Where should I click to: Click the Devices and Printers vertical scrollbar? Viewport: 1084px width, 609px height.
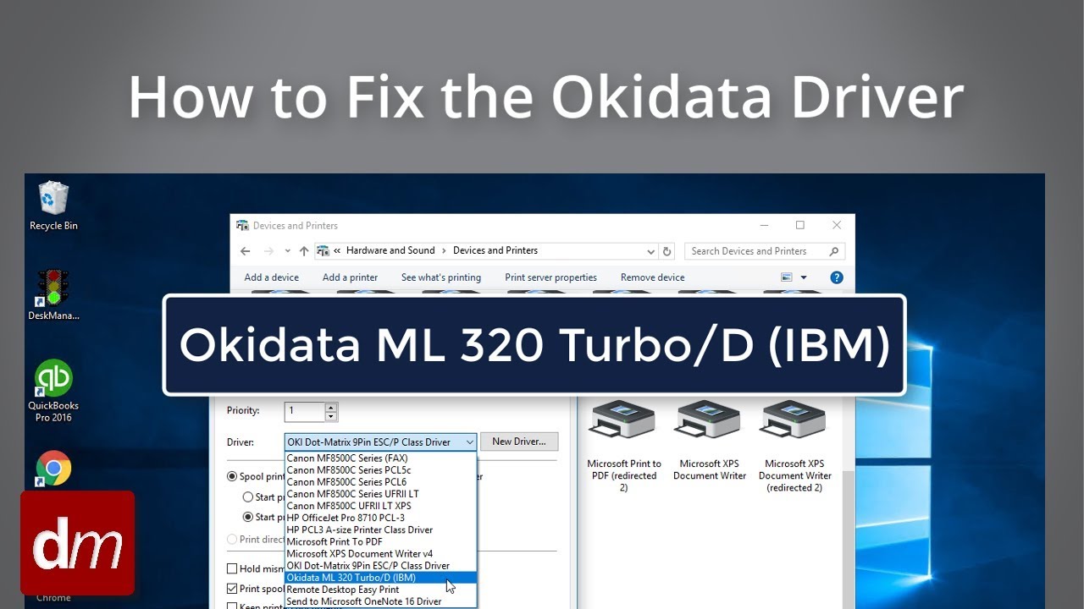coord(849,541)
